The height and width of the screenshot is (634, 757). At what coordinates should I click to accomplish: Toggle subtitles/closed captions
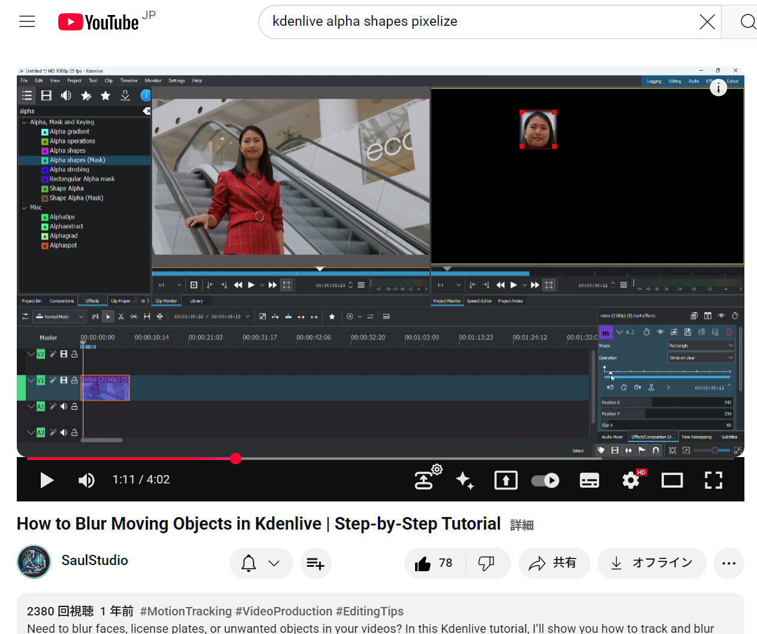pyautogui.click(x=589, y=480)
